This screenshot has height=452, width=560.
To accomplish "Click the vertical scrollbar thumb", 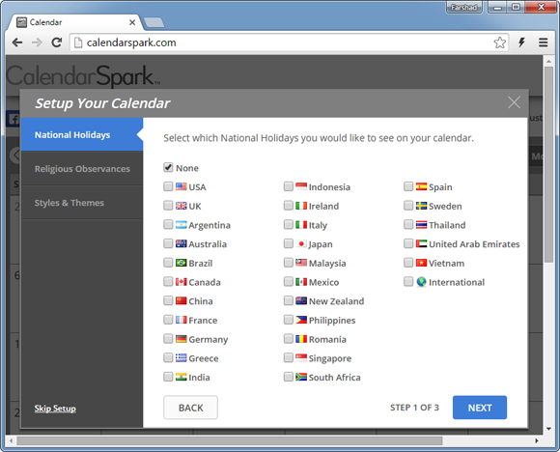I will pyautogui.click(x=548, y=164).
